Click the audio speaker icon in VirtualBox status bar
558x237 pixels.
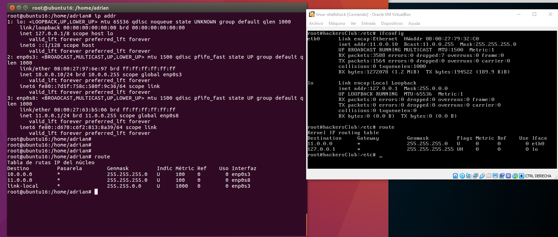point(469,176)
